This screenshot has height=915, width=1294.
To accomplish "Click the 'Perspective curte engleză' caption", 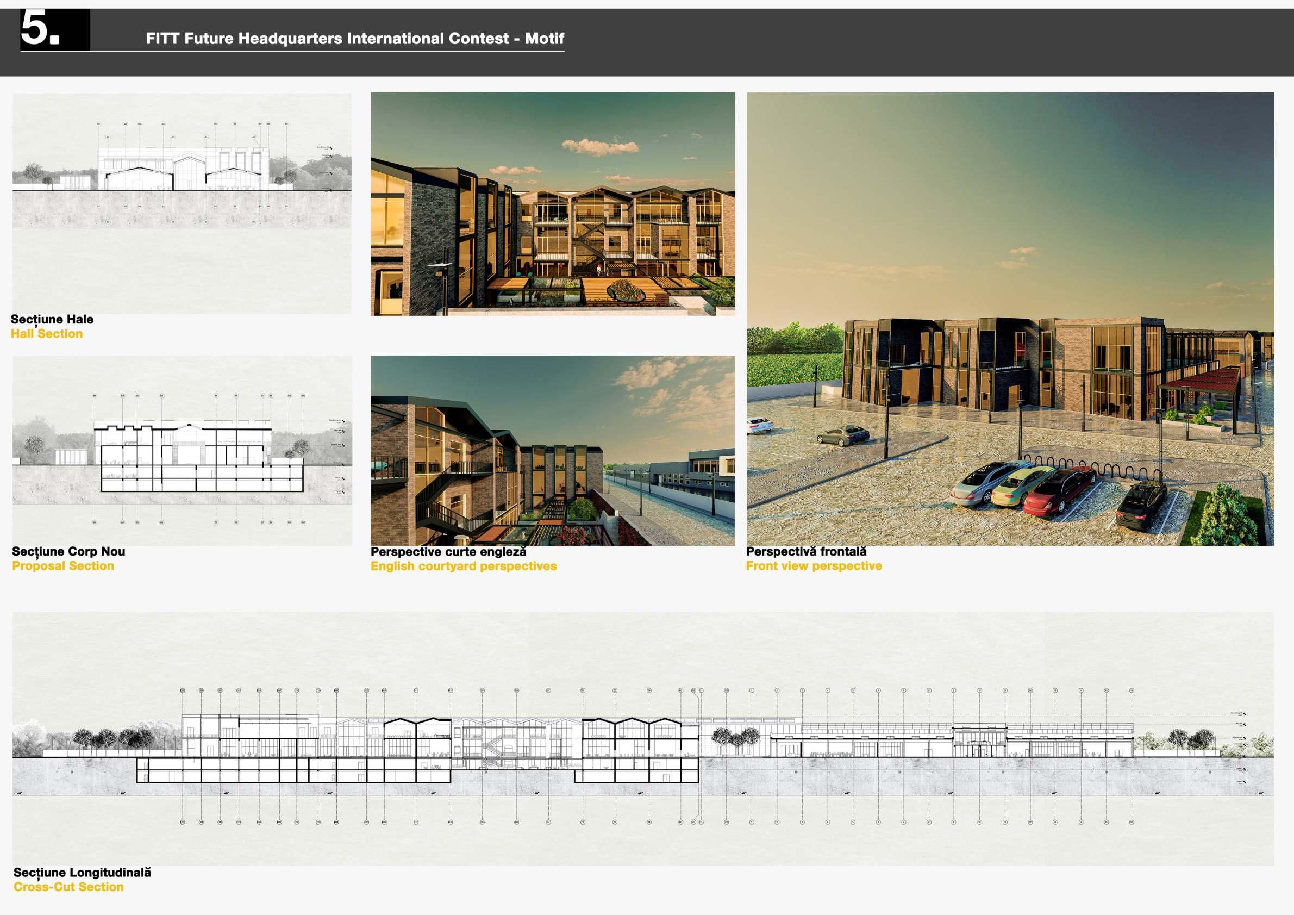I will point(448,551).
